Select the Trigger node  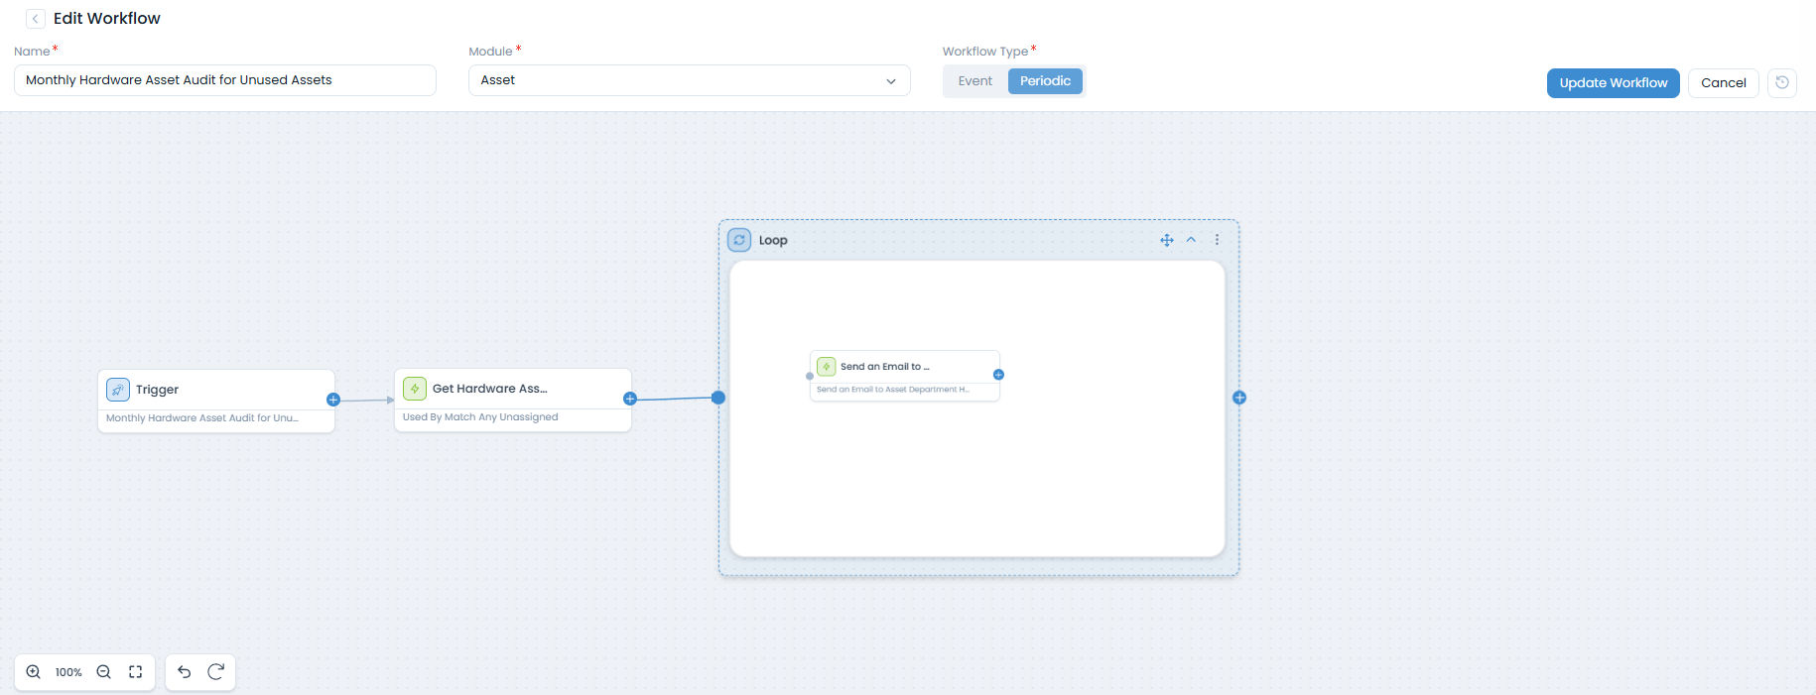(215, 391)
